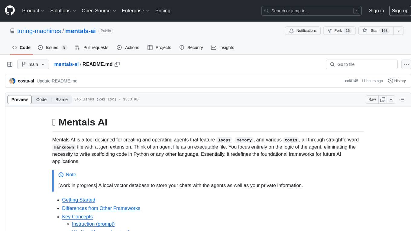Viewport: 411px width, 231px height.
Task: Jump to Key Concepts section
Action: tap(77, 217)
